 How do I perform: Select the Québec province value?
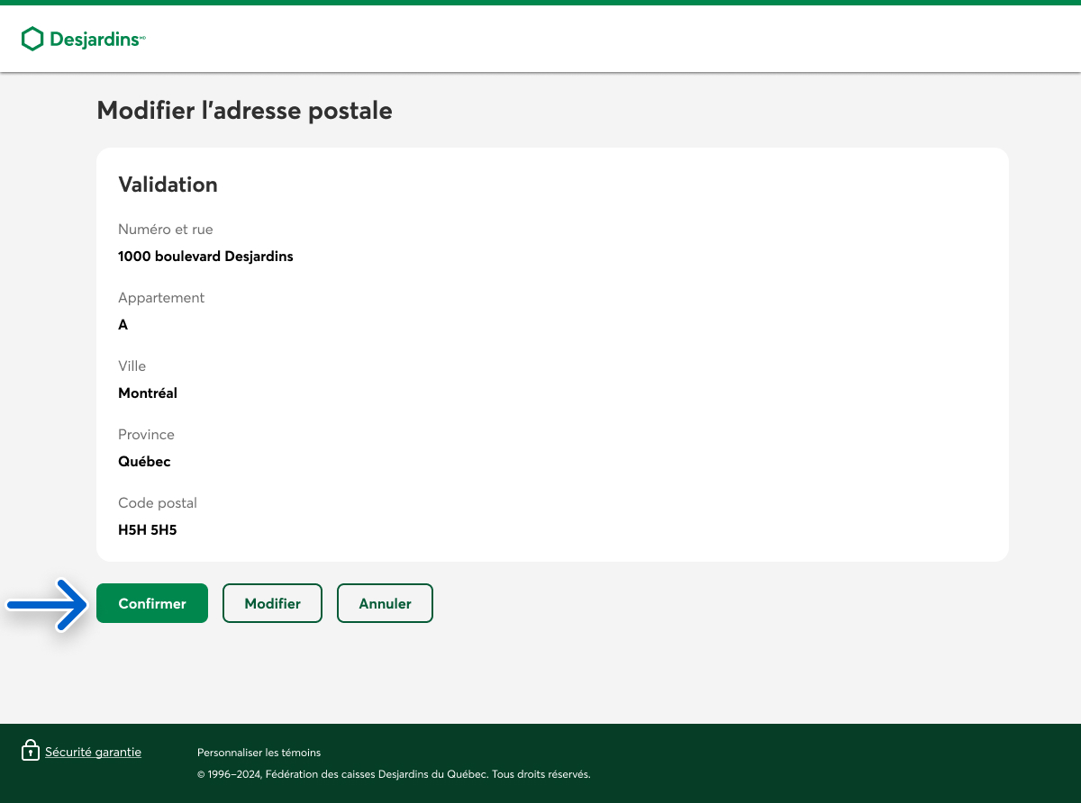(144, 462)
